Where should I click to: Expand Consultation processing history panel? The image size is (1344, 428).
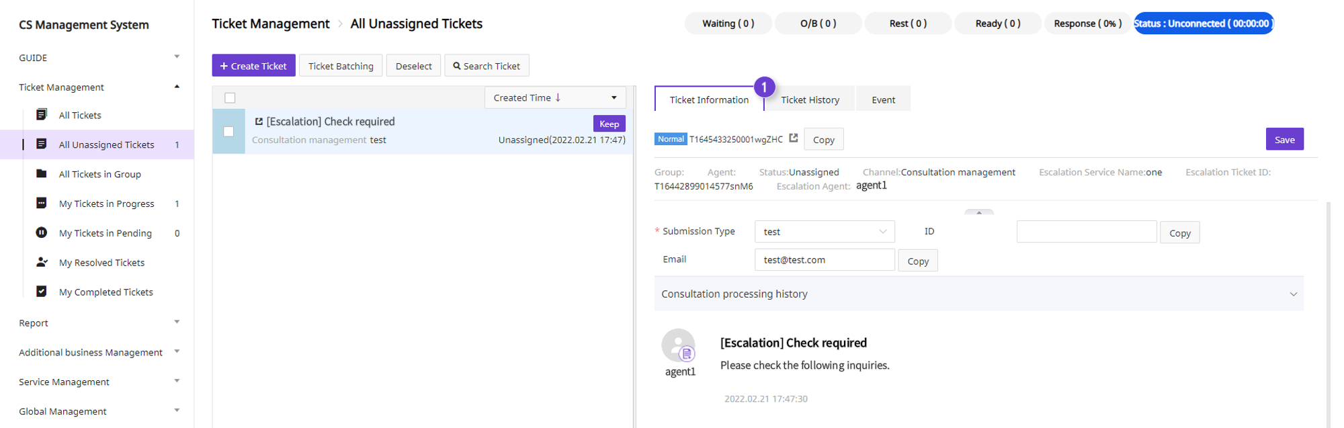978,294
